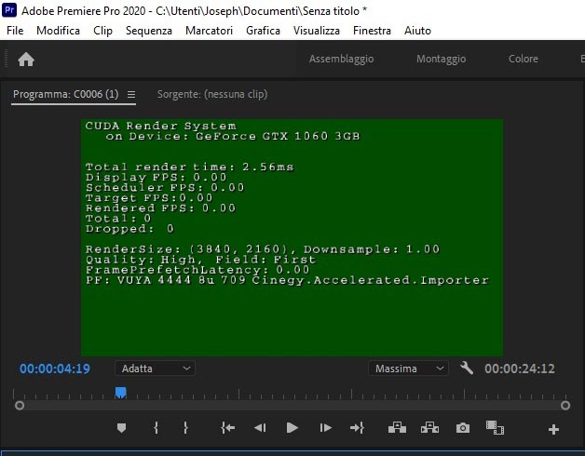Open the Visualizza menu

pos(317,31)
